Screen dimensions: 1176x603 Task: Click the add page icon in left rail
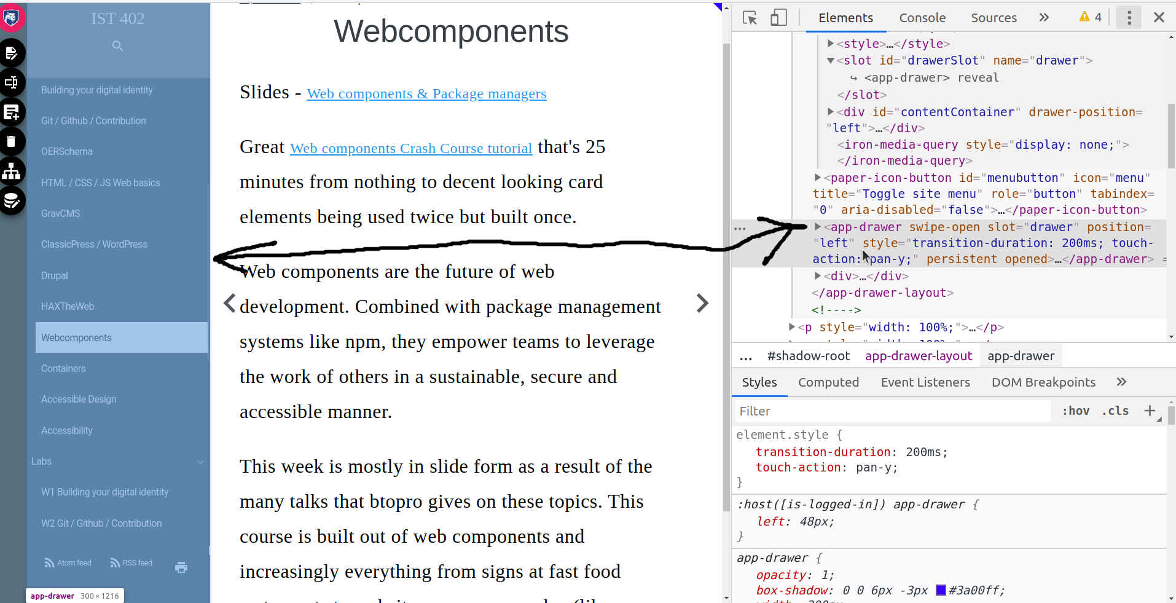tap(11, 112)
